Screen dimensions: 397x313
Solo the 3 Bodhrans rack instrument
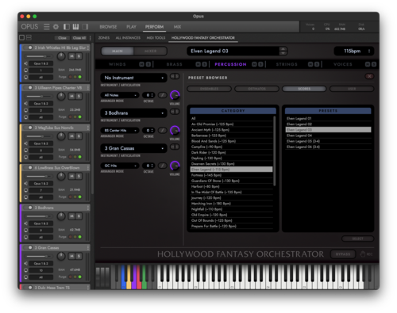tap(79, 216)
